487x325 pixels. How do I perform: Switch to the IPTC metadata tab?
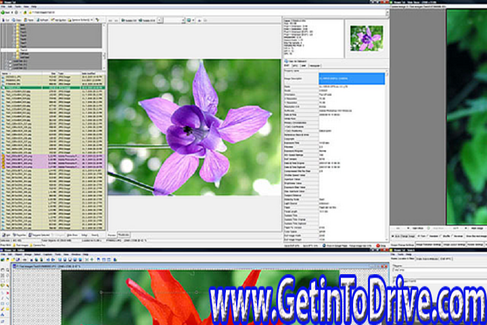(295, 66)
